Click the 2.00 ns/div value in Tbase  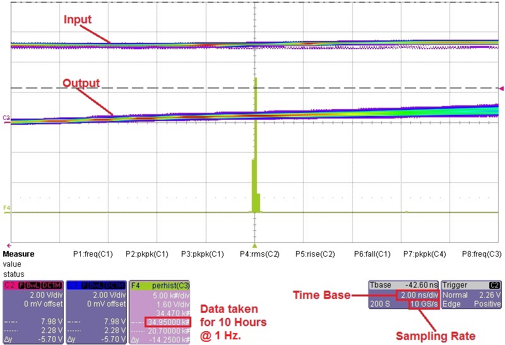(x=419, y=295)
